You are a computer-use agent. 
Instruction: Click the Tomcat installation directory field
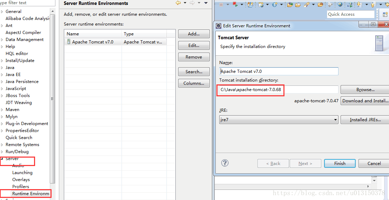click(x=279, y=89)
